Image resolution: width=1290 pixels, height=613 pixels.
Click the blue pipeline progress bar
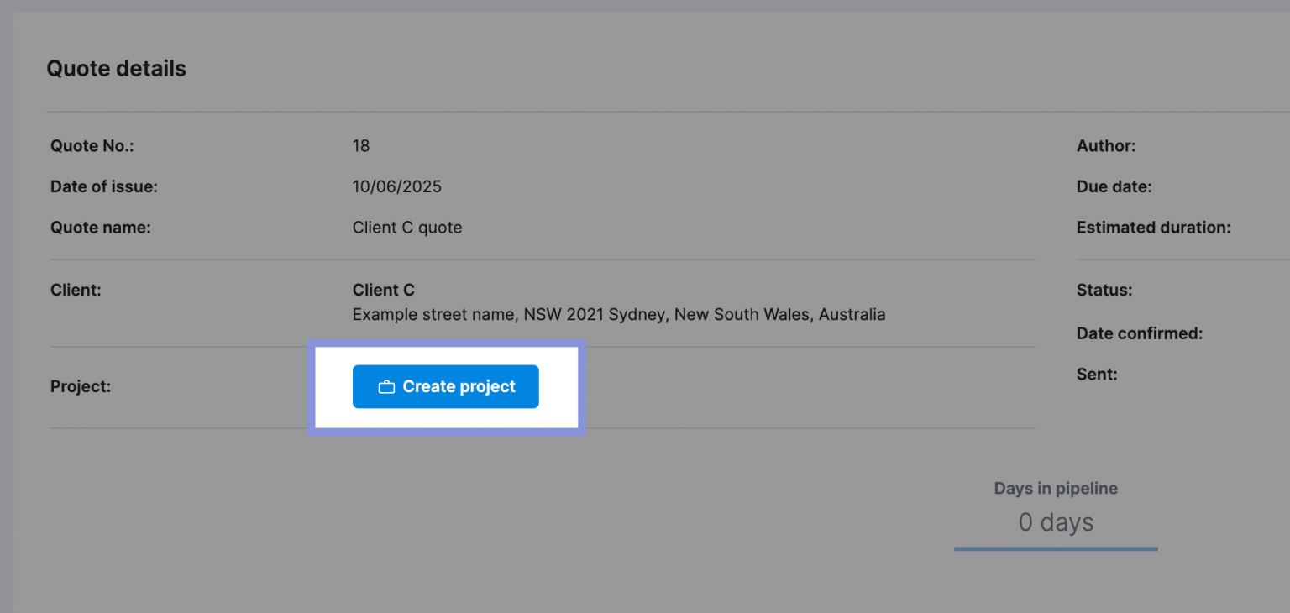click(x=1055, y=548)
